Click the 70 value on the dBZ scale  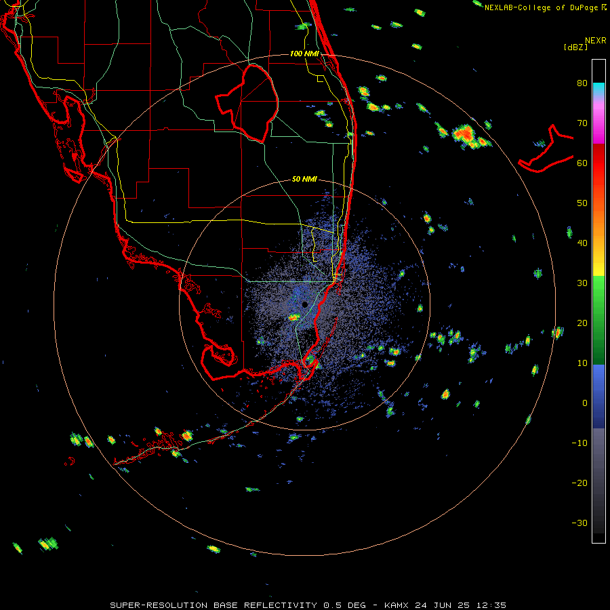coord(582,123)
